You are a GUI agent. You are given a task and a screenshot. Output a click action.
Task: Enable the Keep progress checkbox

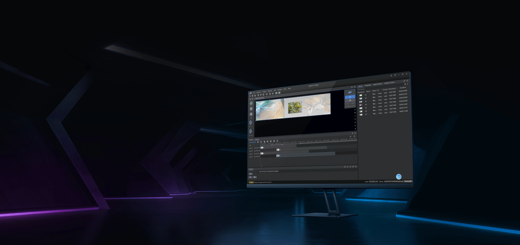(346, 106)
